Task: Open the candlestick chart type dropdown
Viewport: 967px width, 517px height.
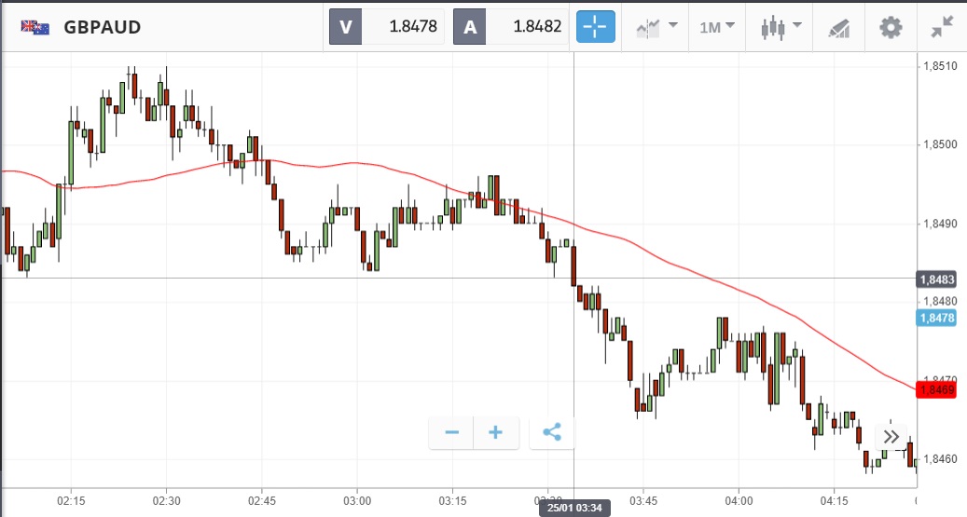Action: pyautogui.click(x=781, y=27)
